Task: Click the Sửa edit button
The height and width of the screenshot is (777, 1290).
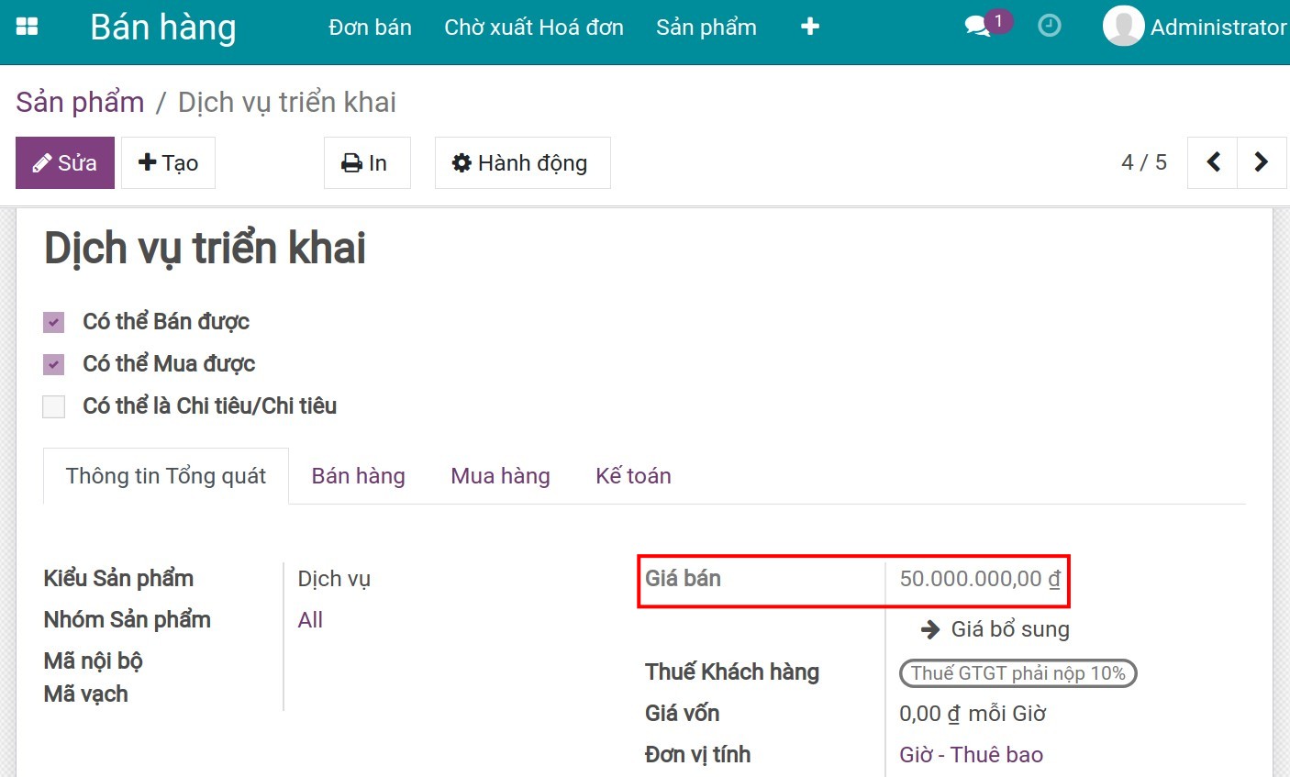Action: tap(65, 162)
